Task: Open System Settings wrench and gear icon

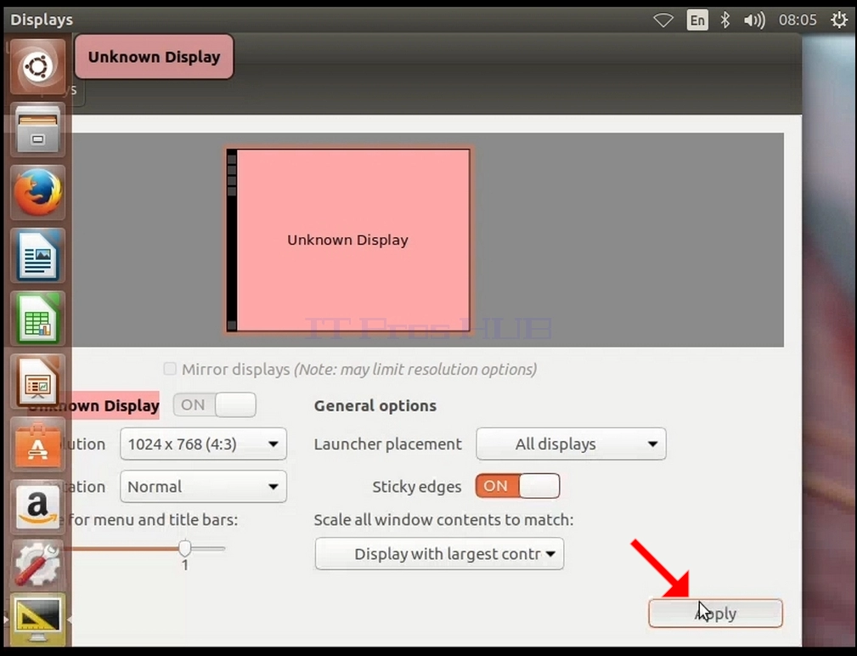Action: point(37,565)
